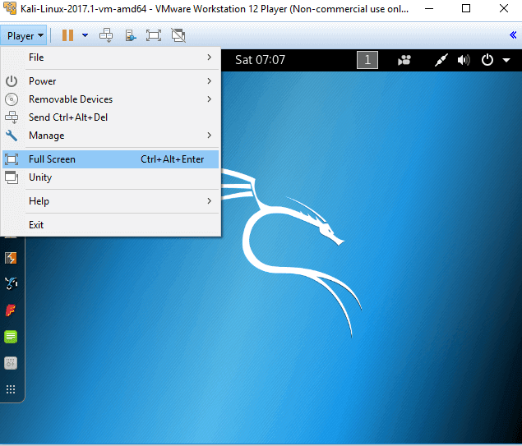Select the Unity menu entry

110,177
